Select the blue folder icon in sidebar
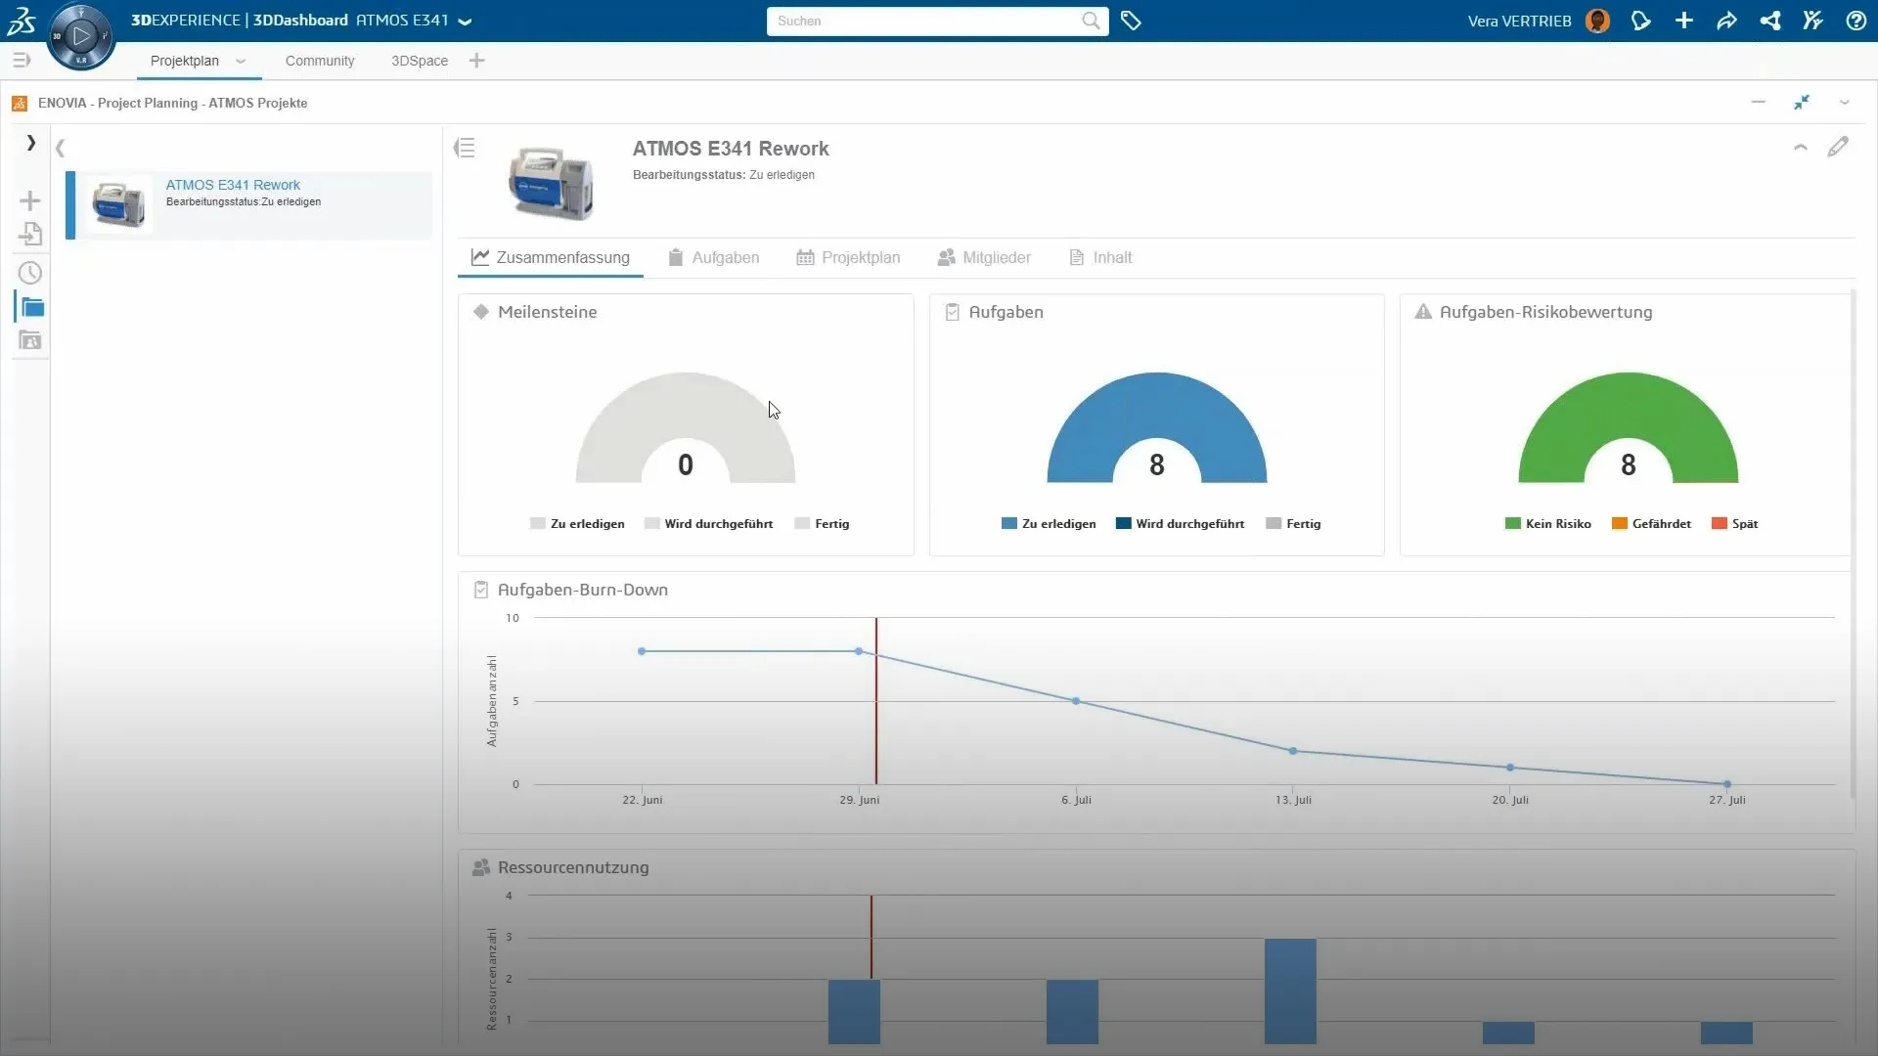Screen dimensions: 1878x1056 (x=31, y=307)
